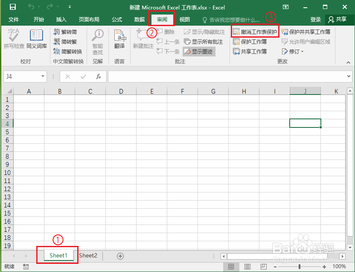
Task: Click 共享工作簿 to share the workbook
Action: point(251,51)
